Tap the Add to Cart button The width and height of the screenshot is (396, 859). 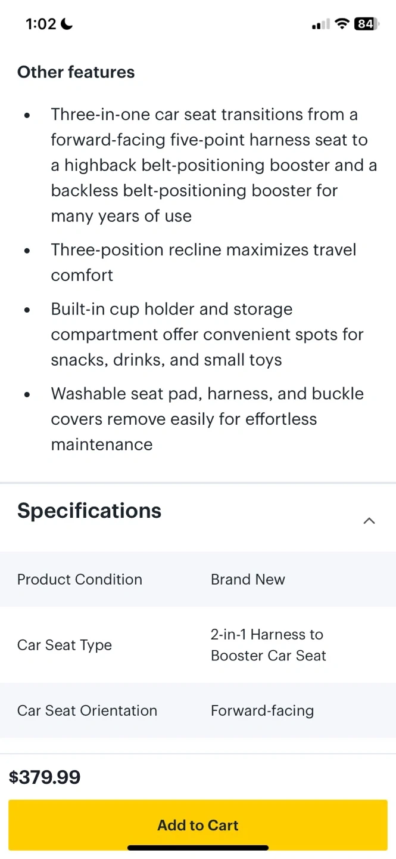click(198, 825)
